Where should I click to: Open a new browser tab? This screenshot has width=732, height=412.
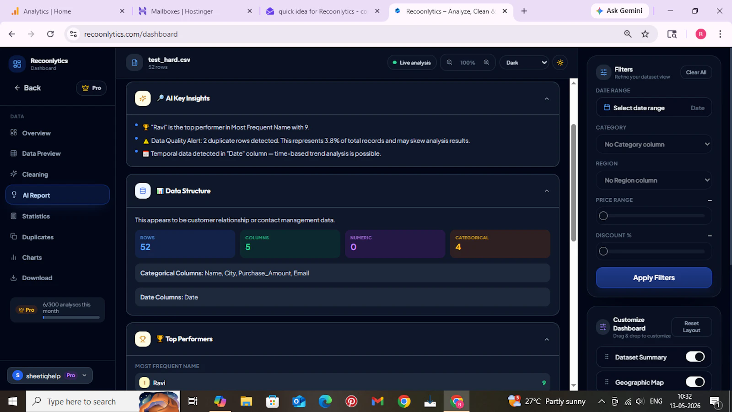tap(524, 11)
